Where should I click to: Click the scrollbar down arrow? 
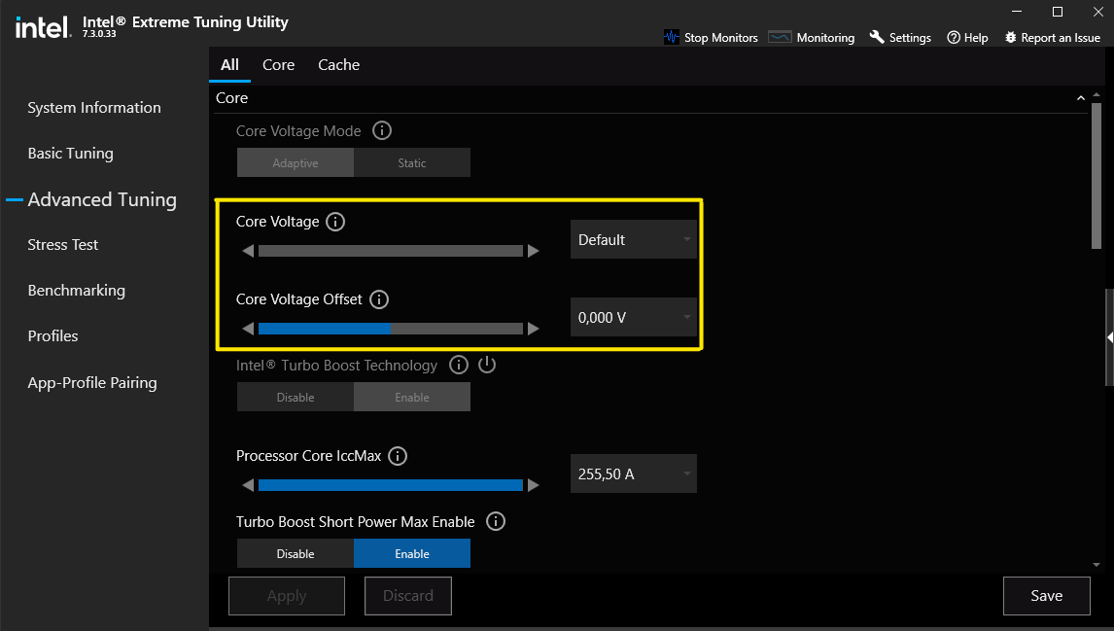click(x=1097, y=565)
